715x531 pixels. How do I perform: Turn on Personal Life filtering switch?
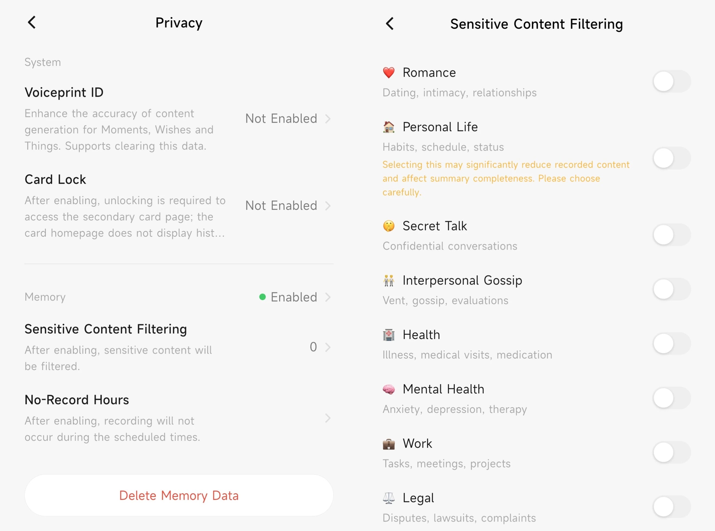672,158
